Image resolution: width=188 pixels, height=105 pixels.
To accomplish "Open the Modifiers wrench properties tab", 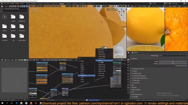I will pyautogui.click(x=128, y=79).
